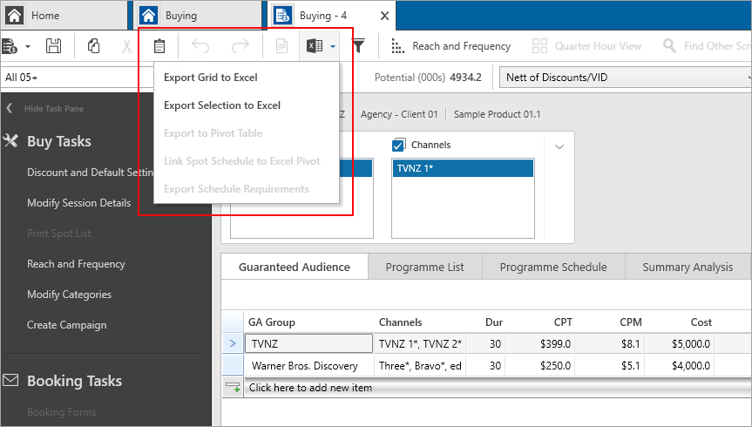The height and width of the screenshot is (427, 752).
Task: Select the TVNZ GA Group cell
Action: pyautogui.click(x=308, y=343)
